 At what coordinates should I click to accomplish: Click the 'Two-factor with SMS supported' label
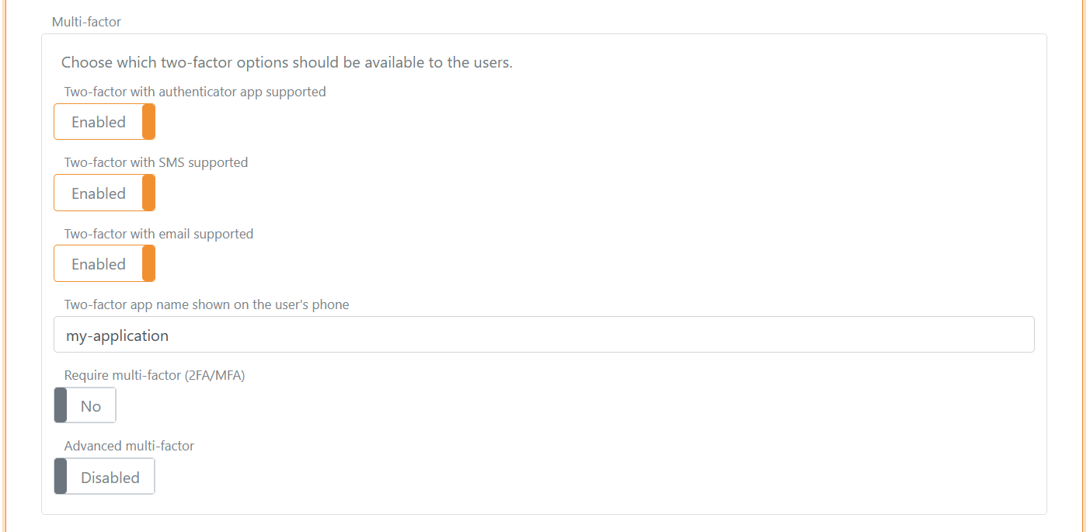[156, 162]
